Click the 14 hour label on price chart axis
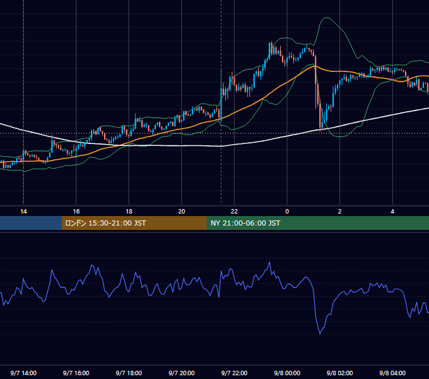This screenshot has width=429, height=379. (23, 212)
